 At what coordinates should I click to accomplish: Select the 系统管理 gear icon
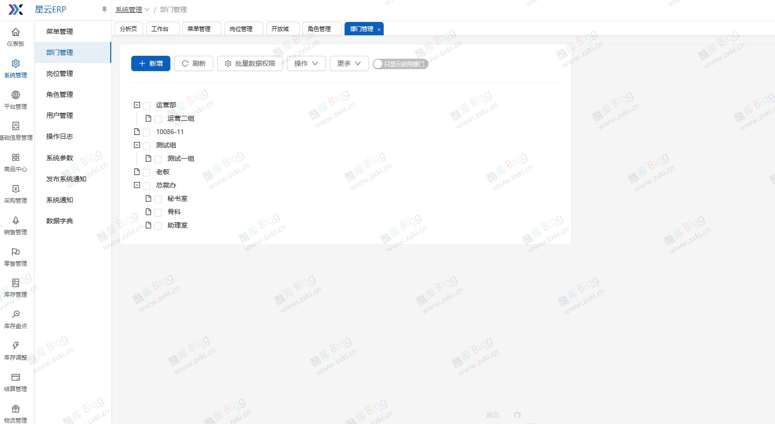pyautogui.click(x=16, y=63)
